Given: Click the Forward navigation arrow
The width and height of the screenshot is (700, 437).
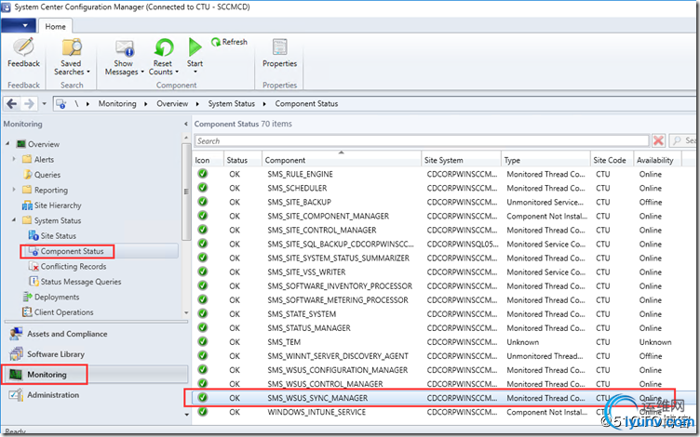Looking at the screenshot, I should pos(29,104).
